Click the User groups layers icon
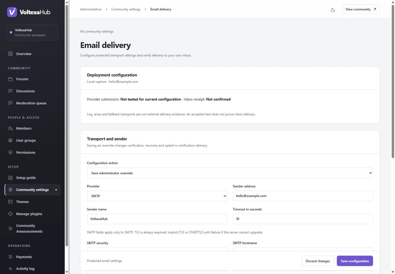Screen dimensions: 395x274 click(10, 140)
